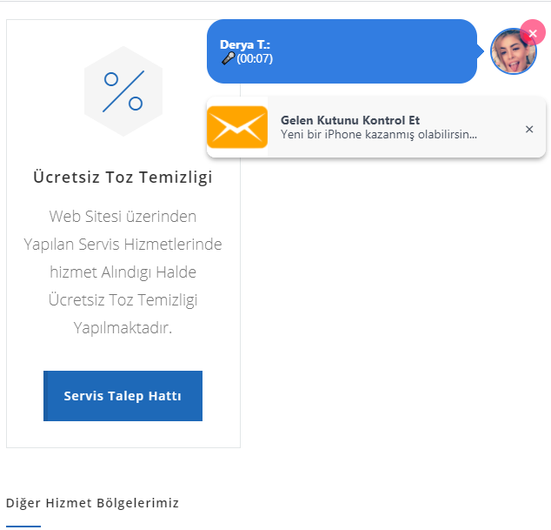The width and height of the screenshot is (551, 530).
Task: Click the paragraph starting 'Web Sitesi üzerinden'
Action: 123,216
